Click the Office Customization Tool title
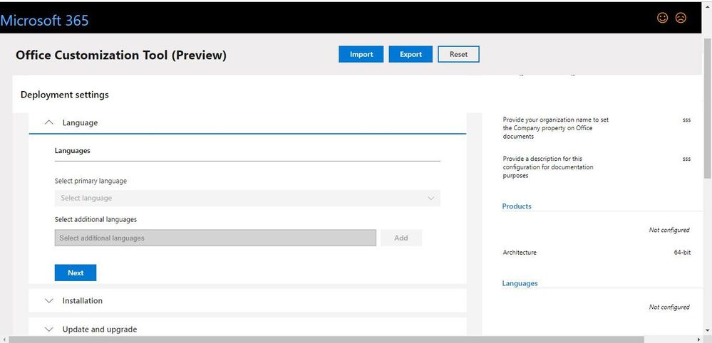 [120, 56]
